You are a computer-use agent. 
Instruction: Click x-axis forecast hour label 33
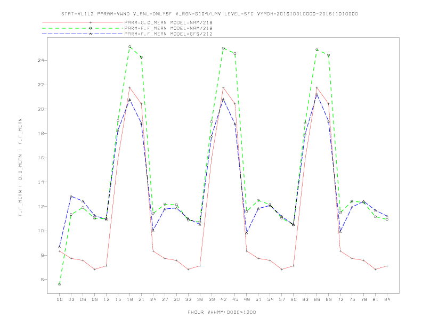point(188,299)
